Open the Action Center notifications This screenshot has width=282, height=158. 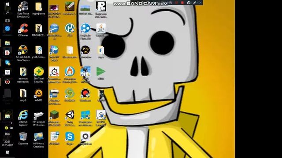(x=7, y=152)
